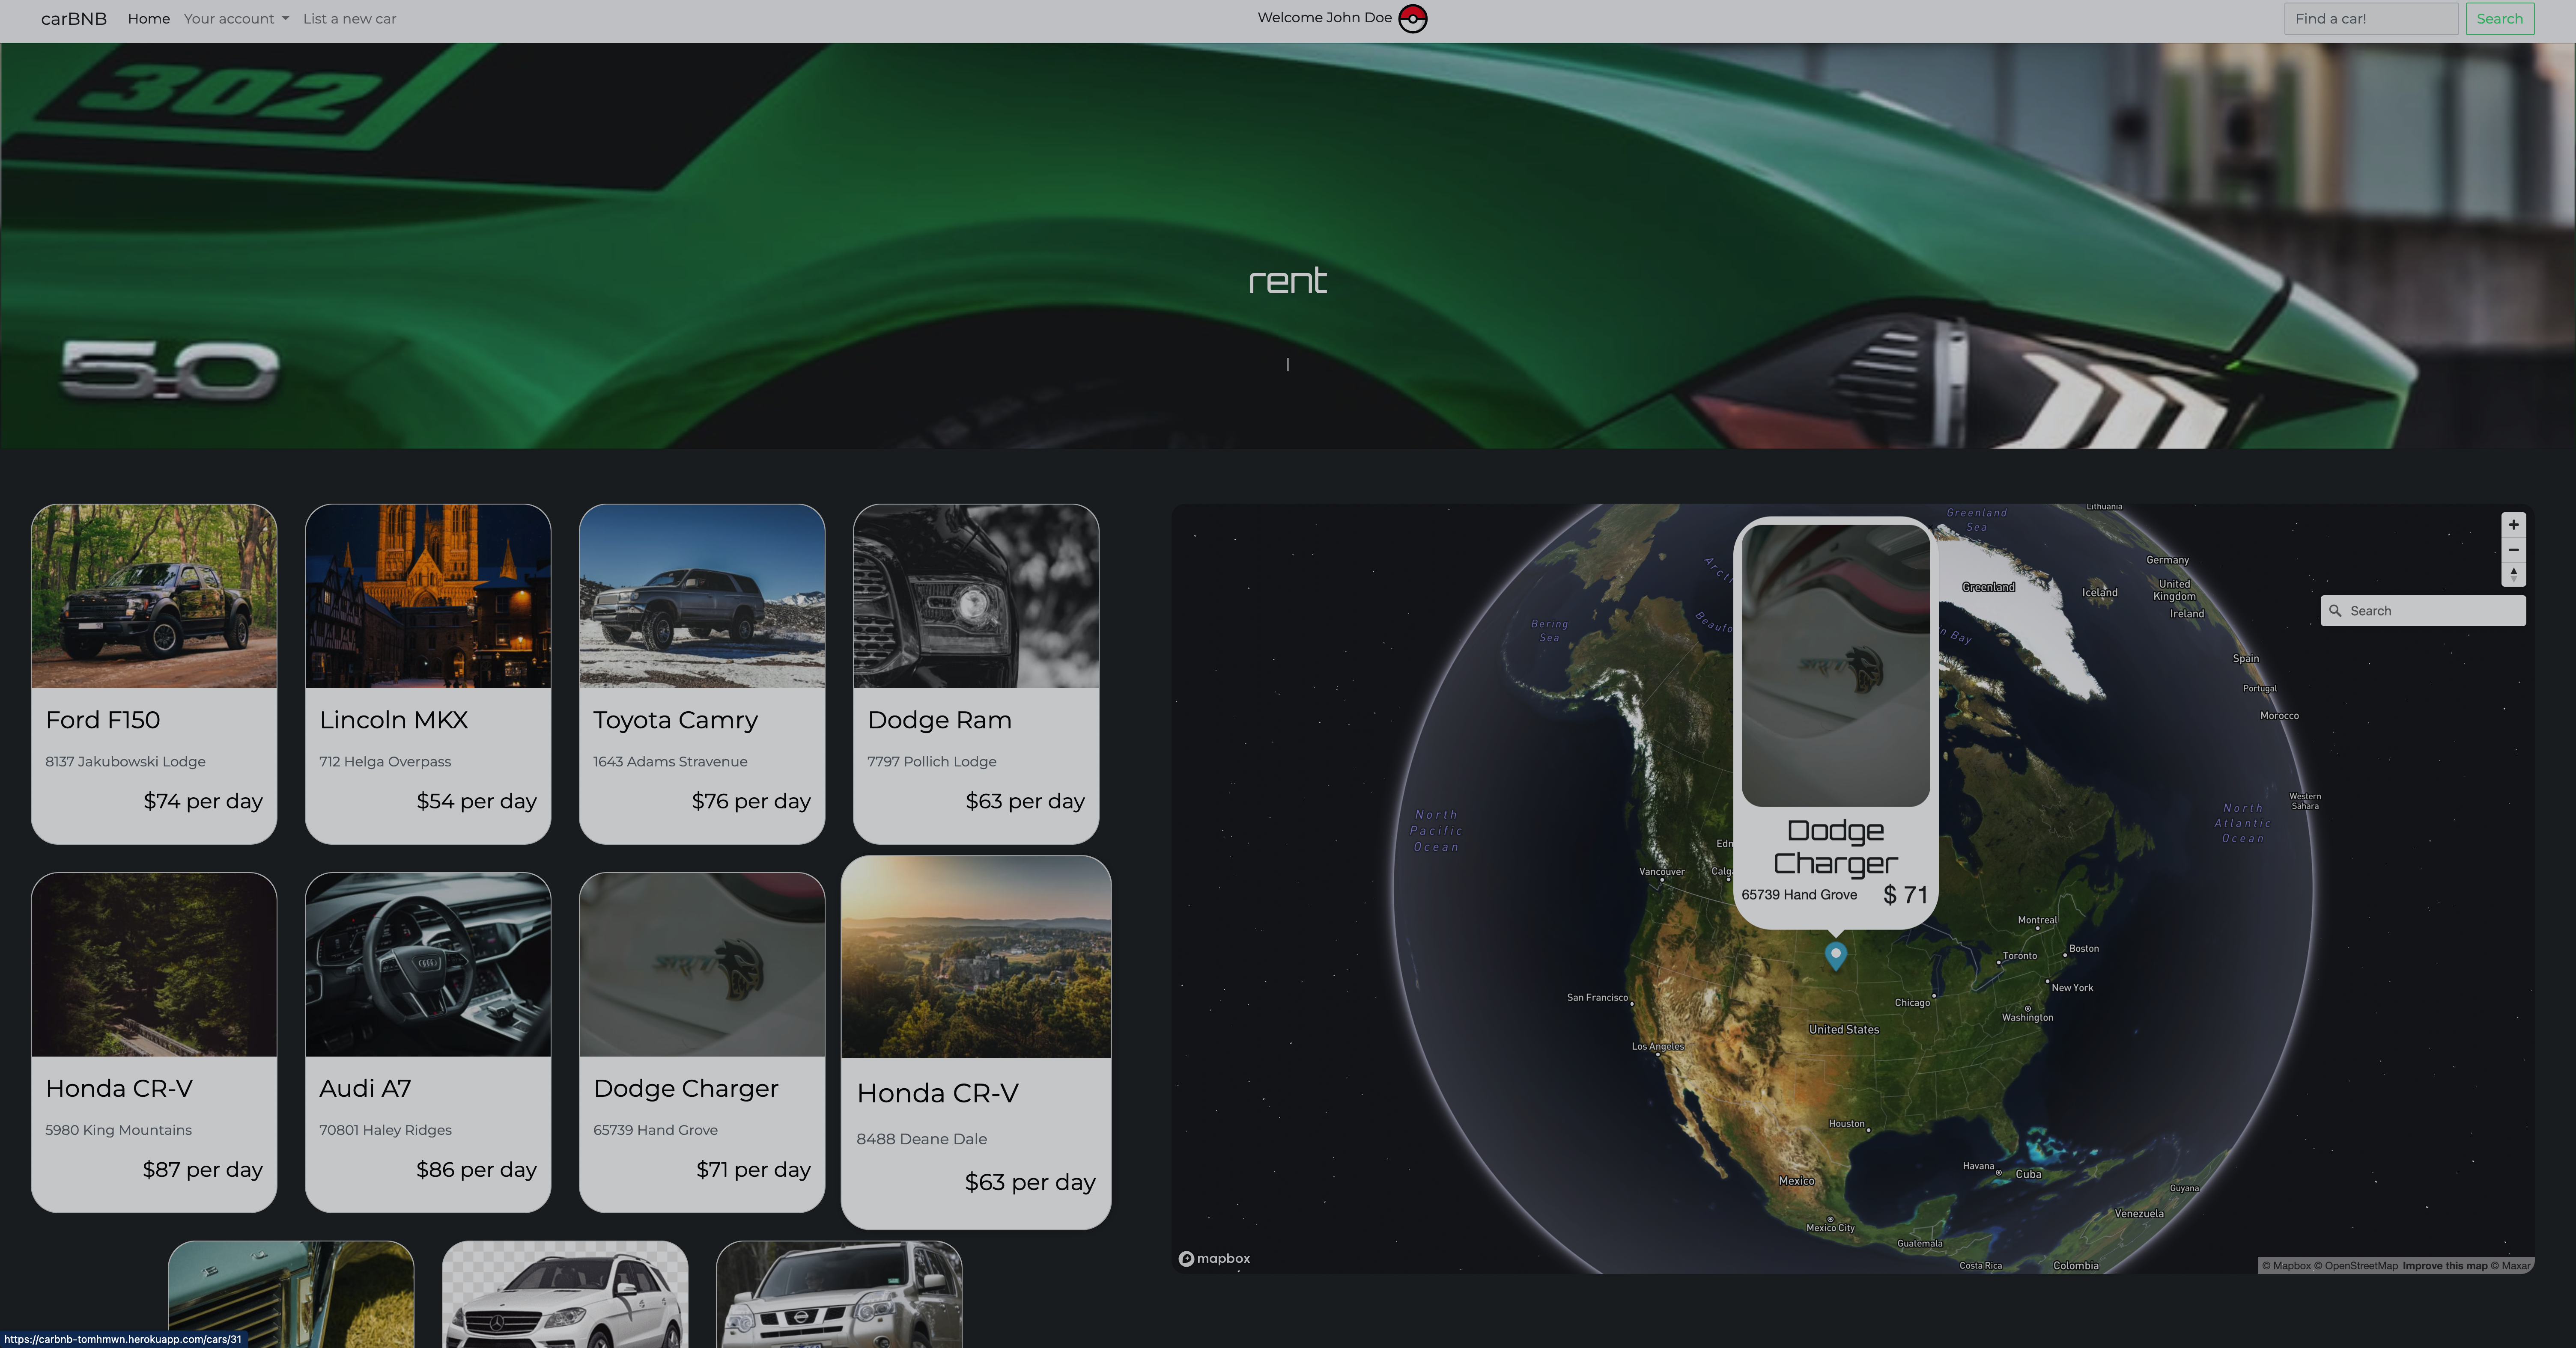Click the $63 per day Deane Dale price
This screenshot has width=2576, height=1348.
click(1030, 1182)
